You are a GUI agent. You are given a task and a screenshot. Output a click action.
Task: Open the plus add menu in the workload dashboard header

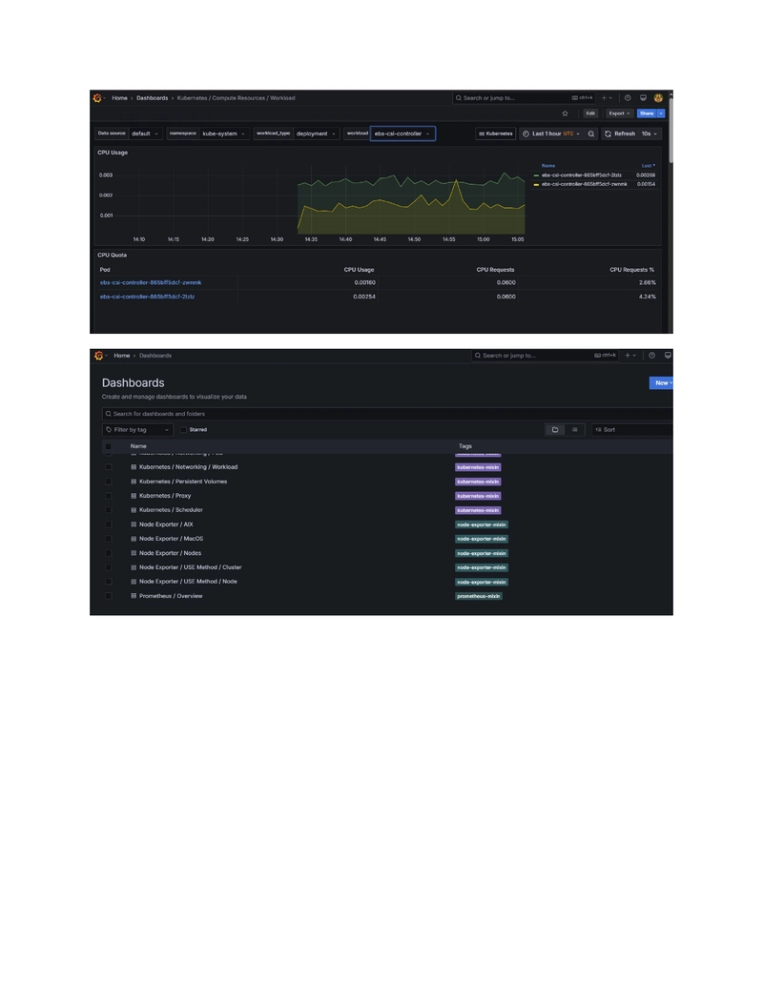point(607,98)
